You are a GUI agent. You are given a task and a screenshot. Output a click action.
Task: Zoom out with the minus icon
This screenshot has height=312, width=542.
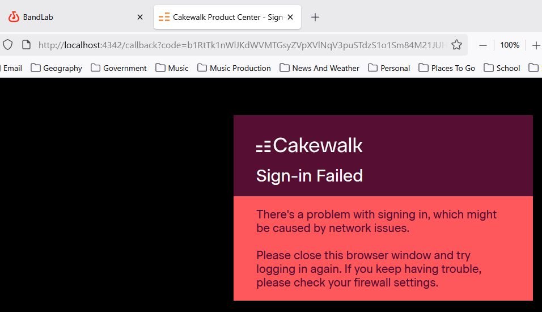coord(483,45)
